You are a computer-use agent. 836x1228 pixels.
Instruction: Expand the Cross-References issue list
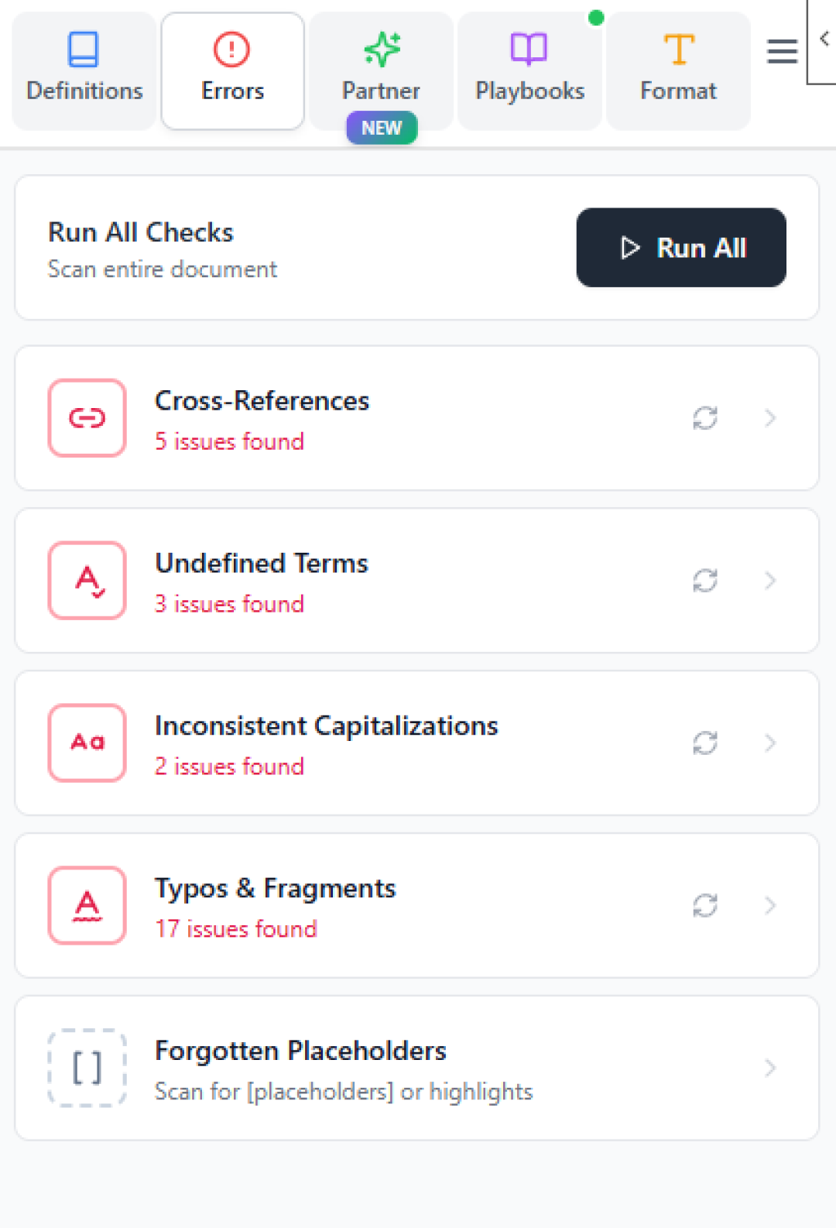tap(770, 418)
